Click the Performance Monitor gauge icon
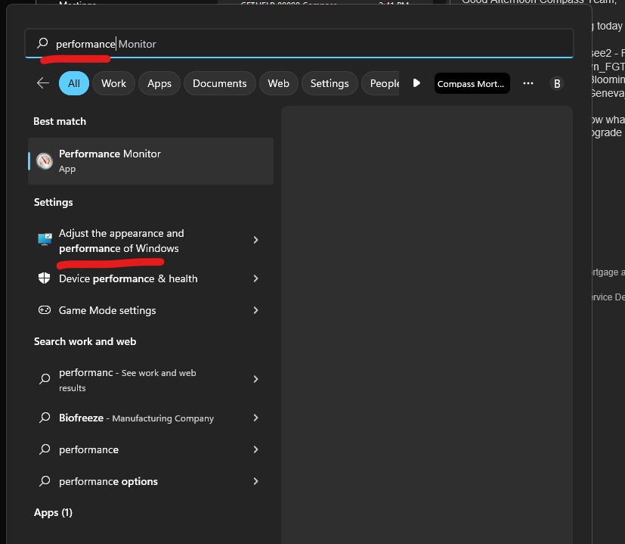The height and width of the screenshot is (544, 625). (x=45, y=161)
